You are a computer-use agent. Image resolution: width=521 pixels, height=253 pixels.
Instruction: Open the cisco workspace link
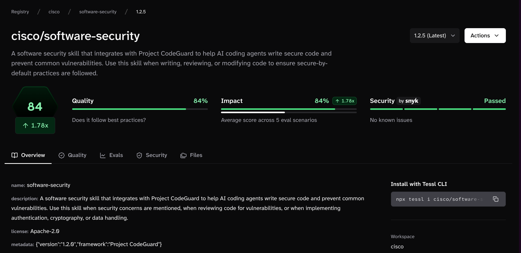(397, 247)
